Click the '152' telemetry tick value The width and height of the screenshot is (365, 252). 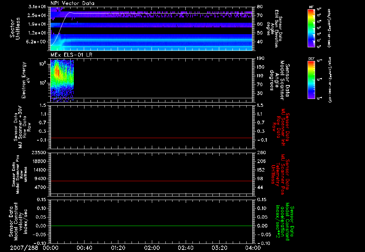pyautogui.click(x=261, y=170)
